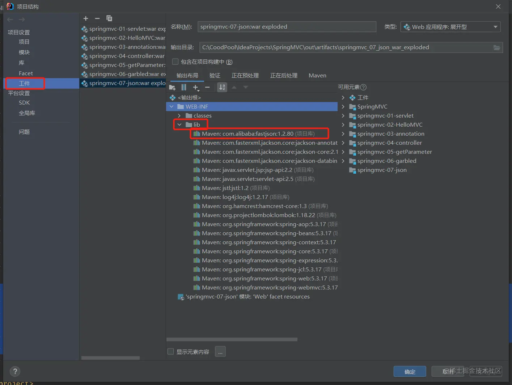The height and width of the screenshot is (385, 512).
Task: Expand the SpringMVC available element
Action: (x=343, y=107)
